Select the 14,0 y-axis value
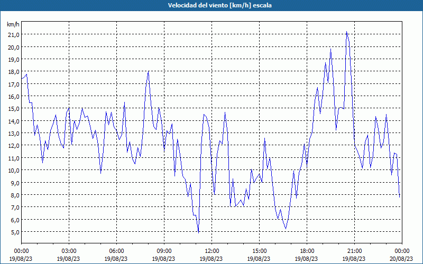 [14, 121]
